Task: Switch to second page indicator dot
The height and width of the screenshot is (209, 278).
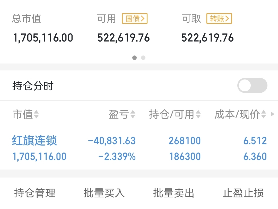Action: 143,58
